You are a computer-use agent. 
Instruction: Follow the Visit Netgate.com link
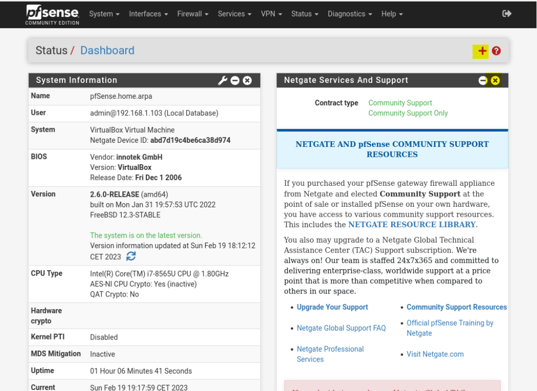[435, 354]
